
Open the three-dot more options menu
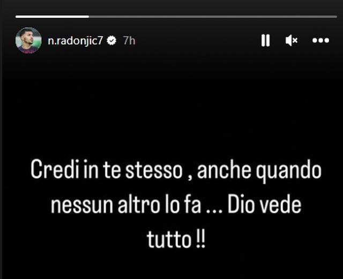pos(320,41)
